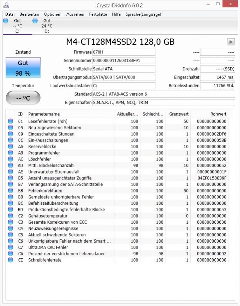Open the Hilfe menu

pyautogui.click(x=116, y=14)
